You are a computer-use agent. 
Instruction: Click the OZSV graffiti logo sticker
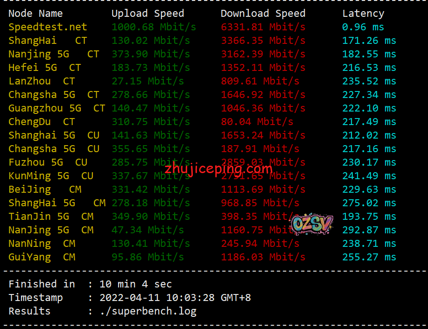[312, 224]
